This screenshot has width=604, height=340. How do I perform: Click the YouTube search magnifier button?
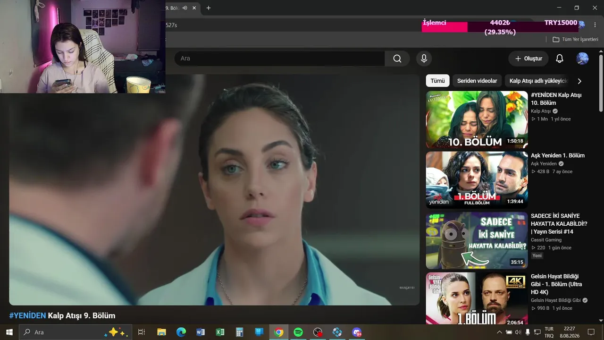pyautogui.click(x=397, y=59)
